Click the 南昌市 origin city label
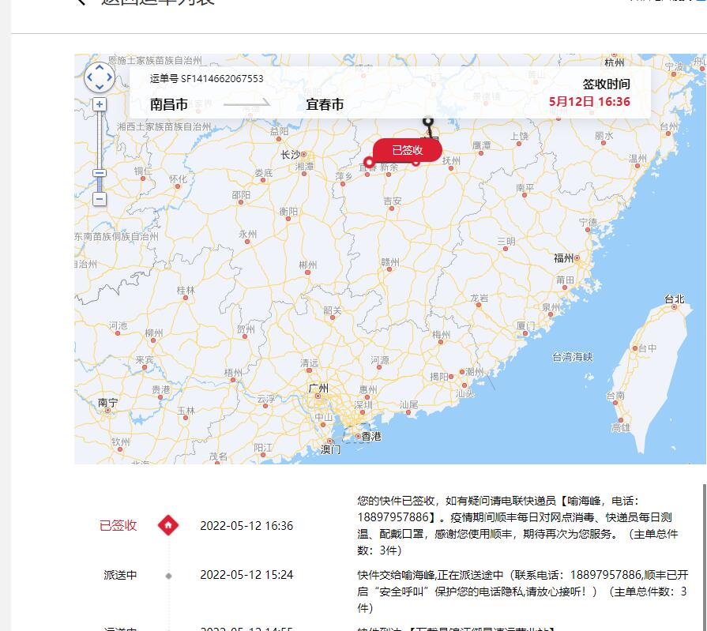The image size is (707, 631). [168, 104]
